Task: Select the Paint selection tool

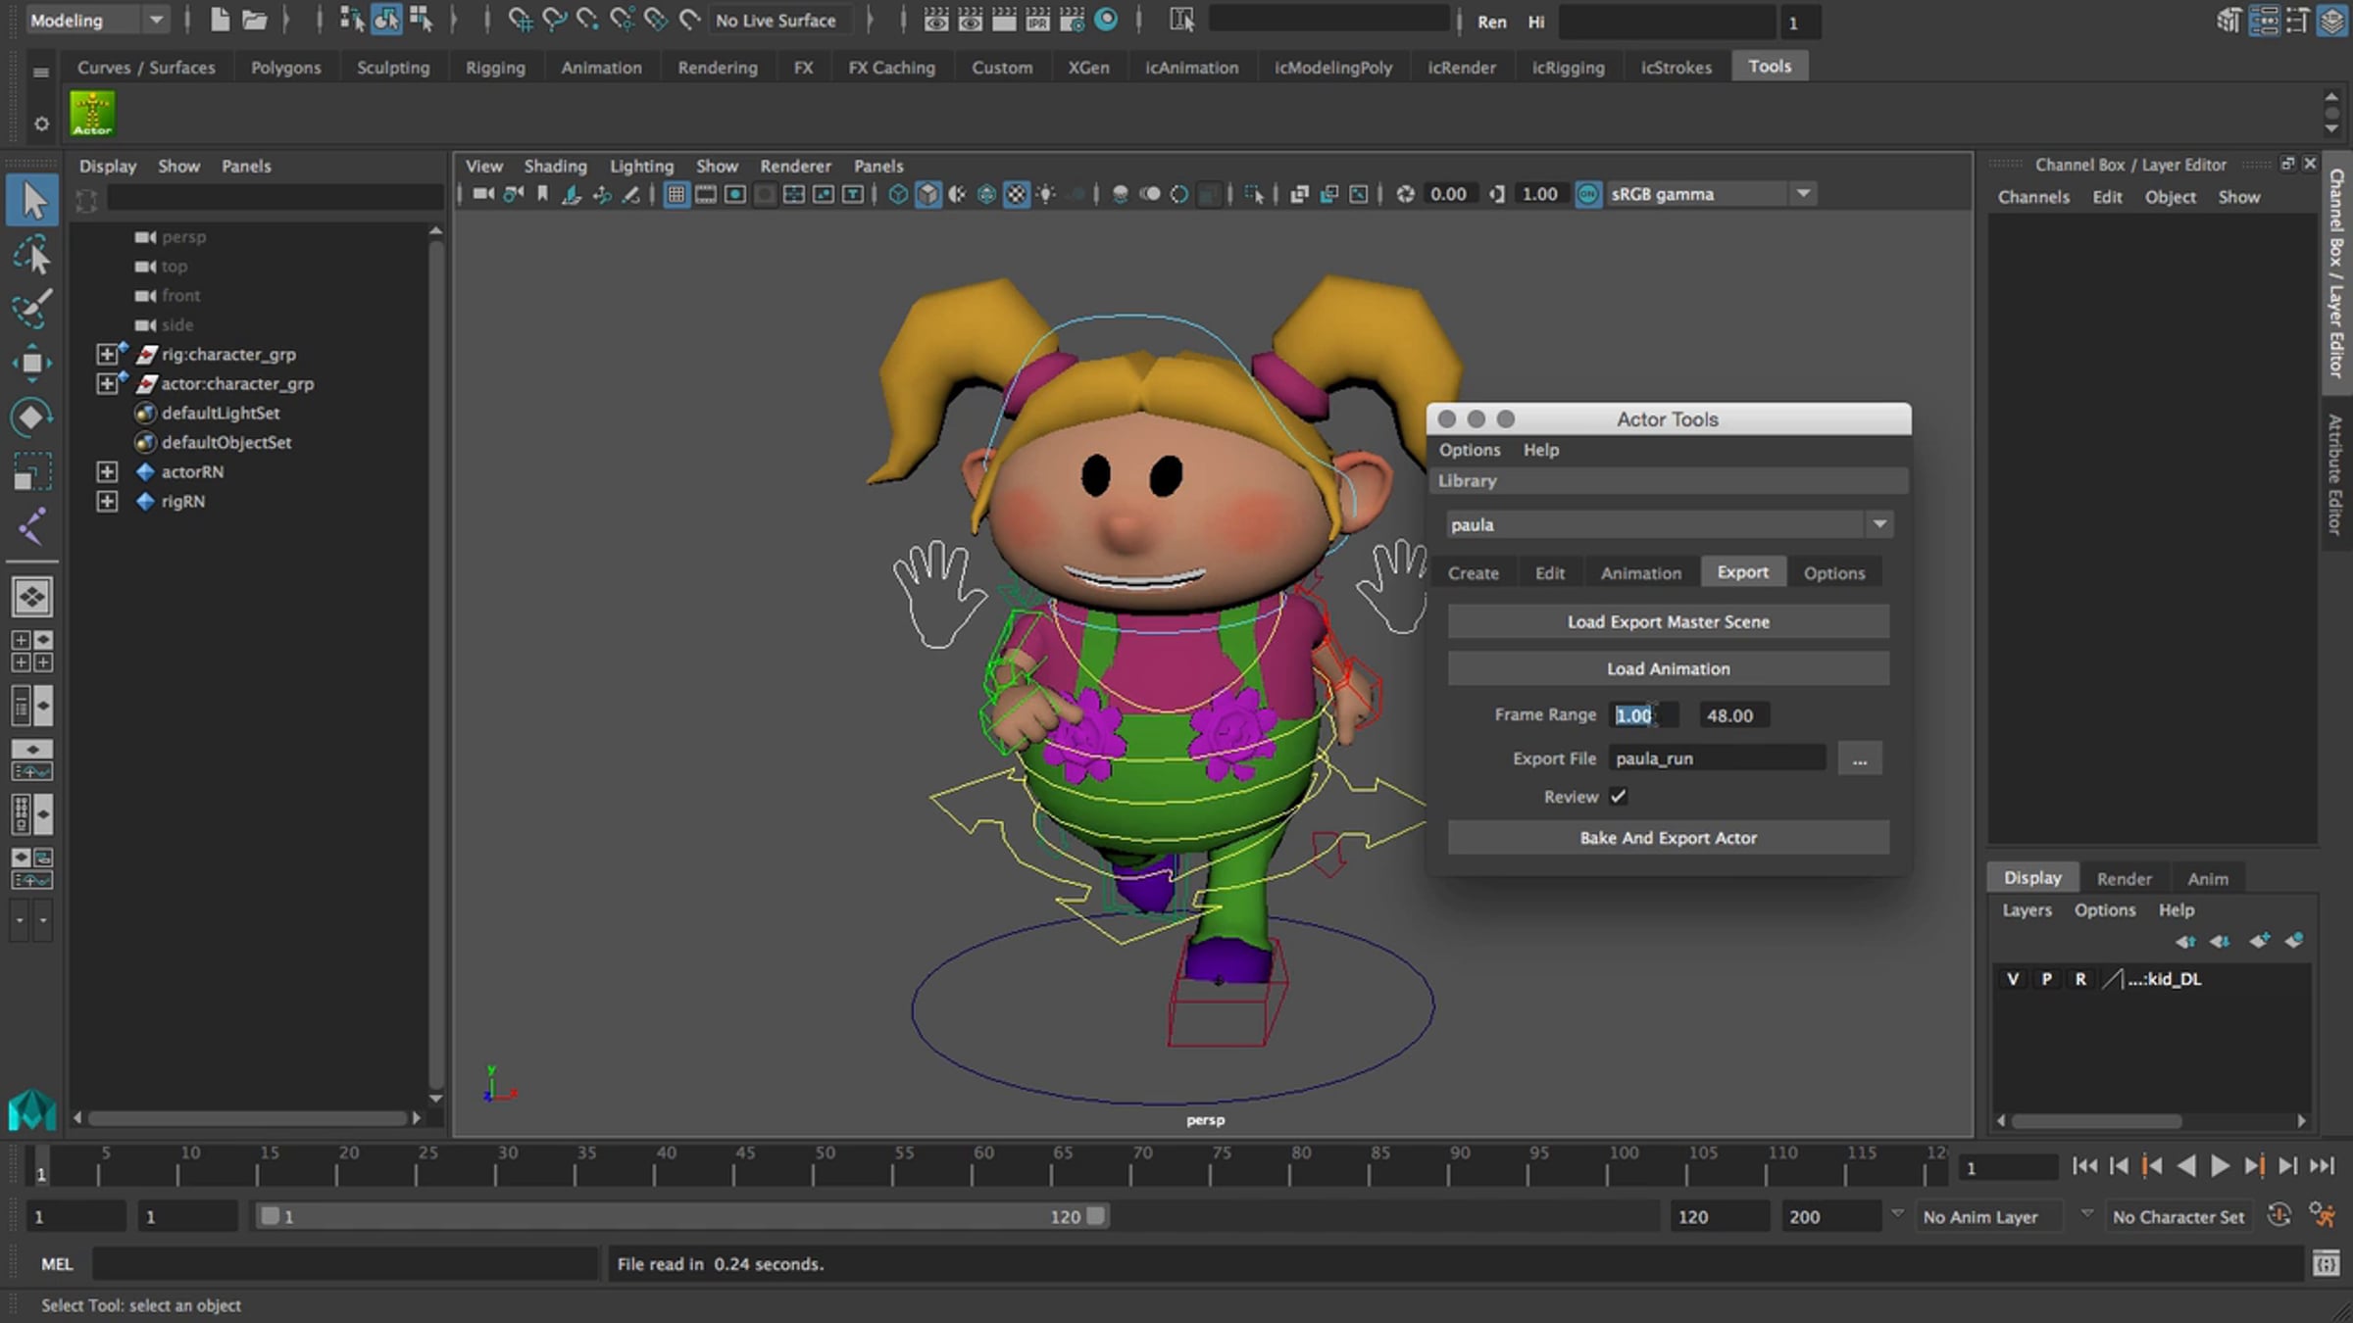Action: (31, 310)
